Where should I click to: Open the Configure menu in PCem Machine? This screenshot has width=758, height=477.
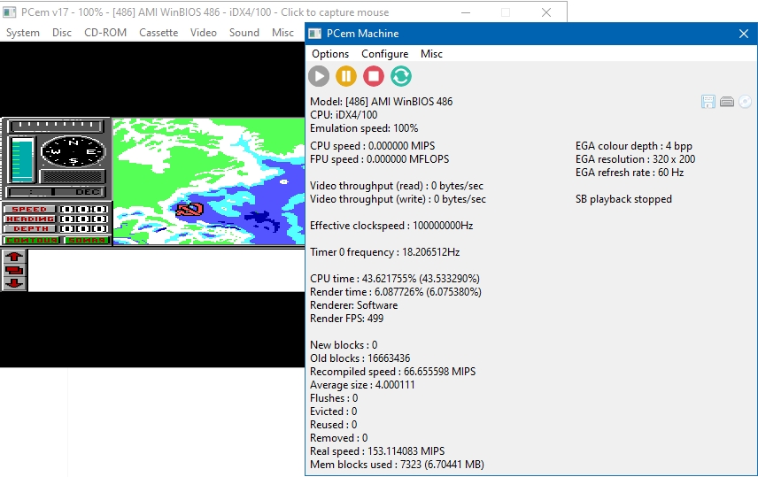[x=385, y=54]
